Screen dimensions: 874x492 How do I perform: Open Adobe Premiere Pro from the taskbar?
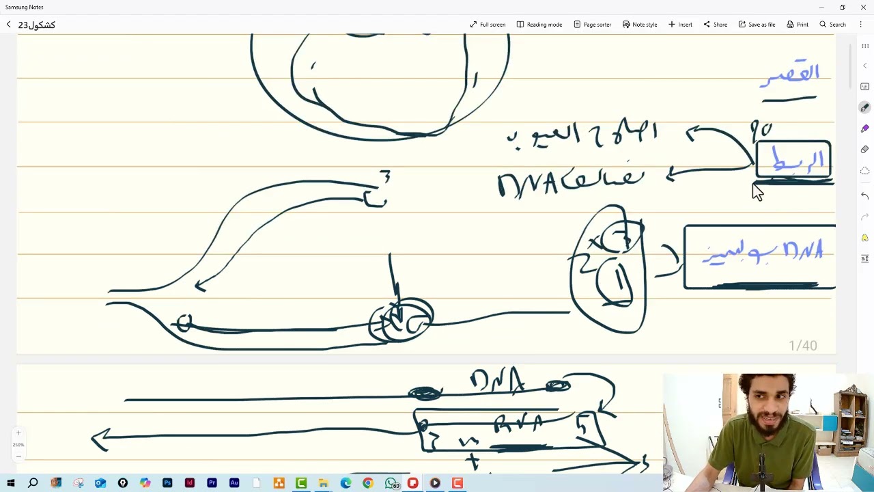[212, 483]
